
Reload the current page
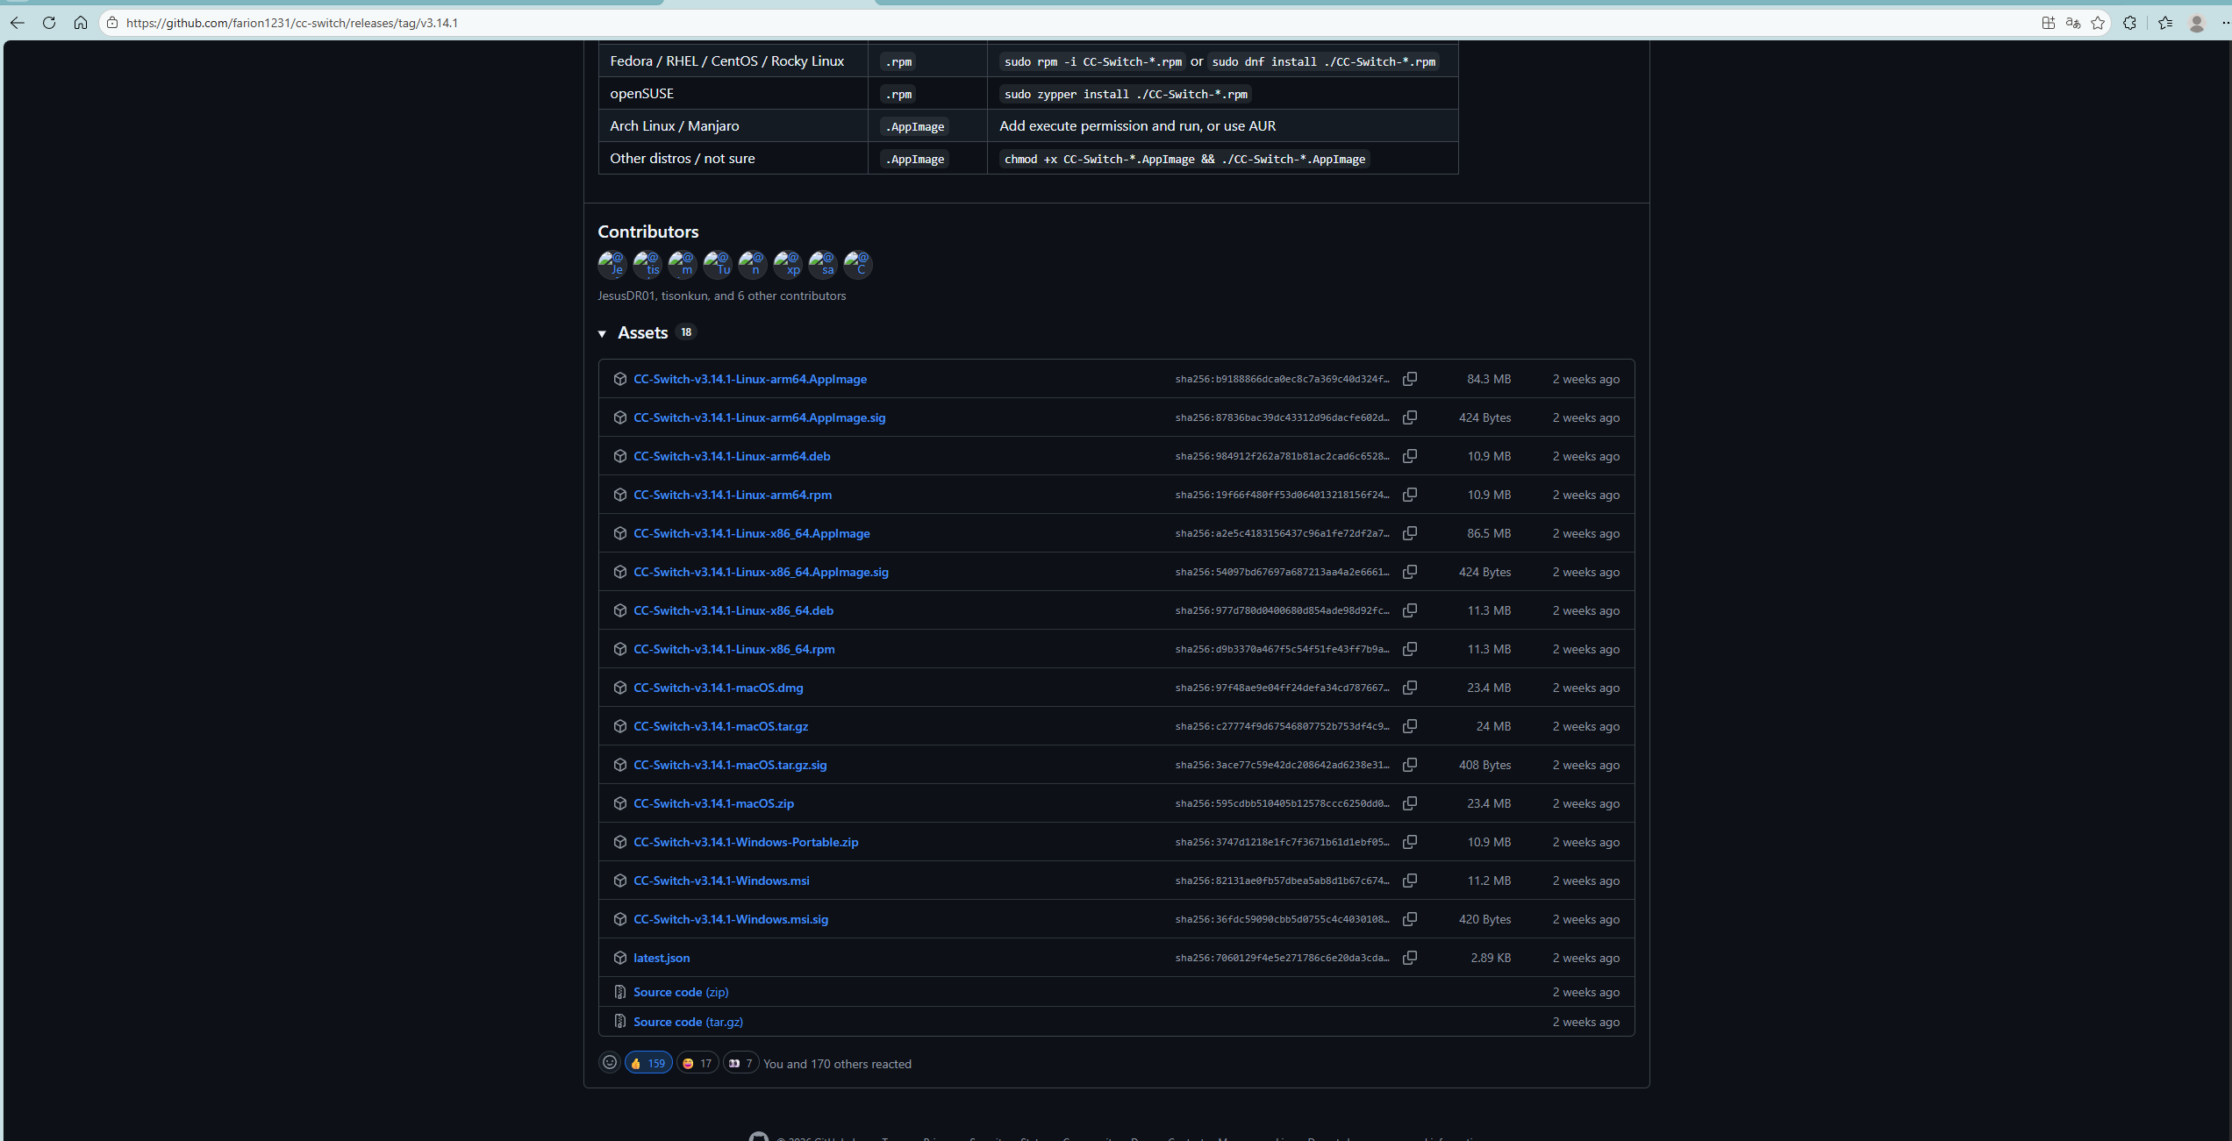coord(49,23)
